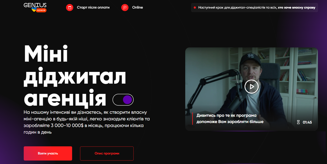Click the Online label in header
Screen dimensions: 327x164
point(137,7)
